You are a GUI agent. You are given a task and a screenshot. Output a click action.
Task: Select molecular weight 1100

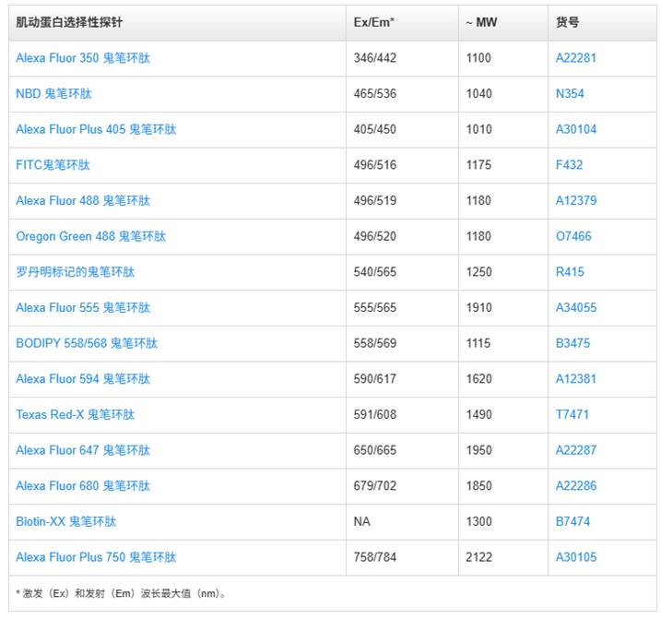pos(478,58)
